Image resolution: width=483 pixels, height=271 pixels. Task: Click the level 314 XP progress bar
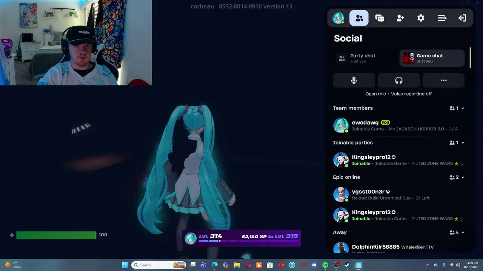point(248,241)
